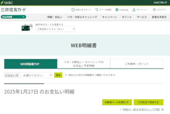
Task: Open リボ・分割&キャッシング menu
Action: point(82,17)
